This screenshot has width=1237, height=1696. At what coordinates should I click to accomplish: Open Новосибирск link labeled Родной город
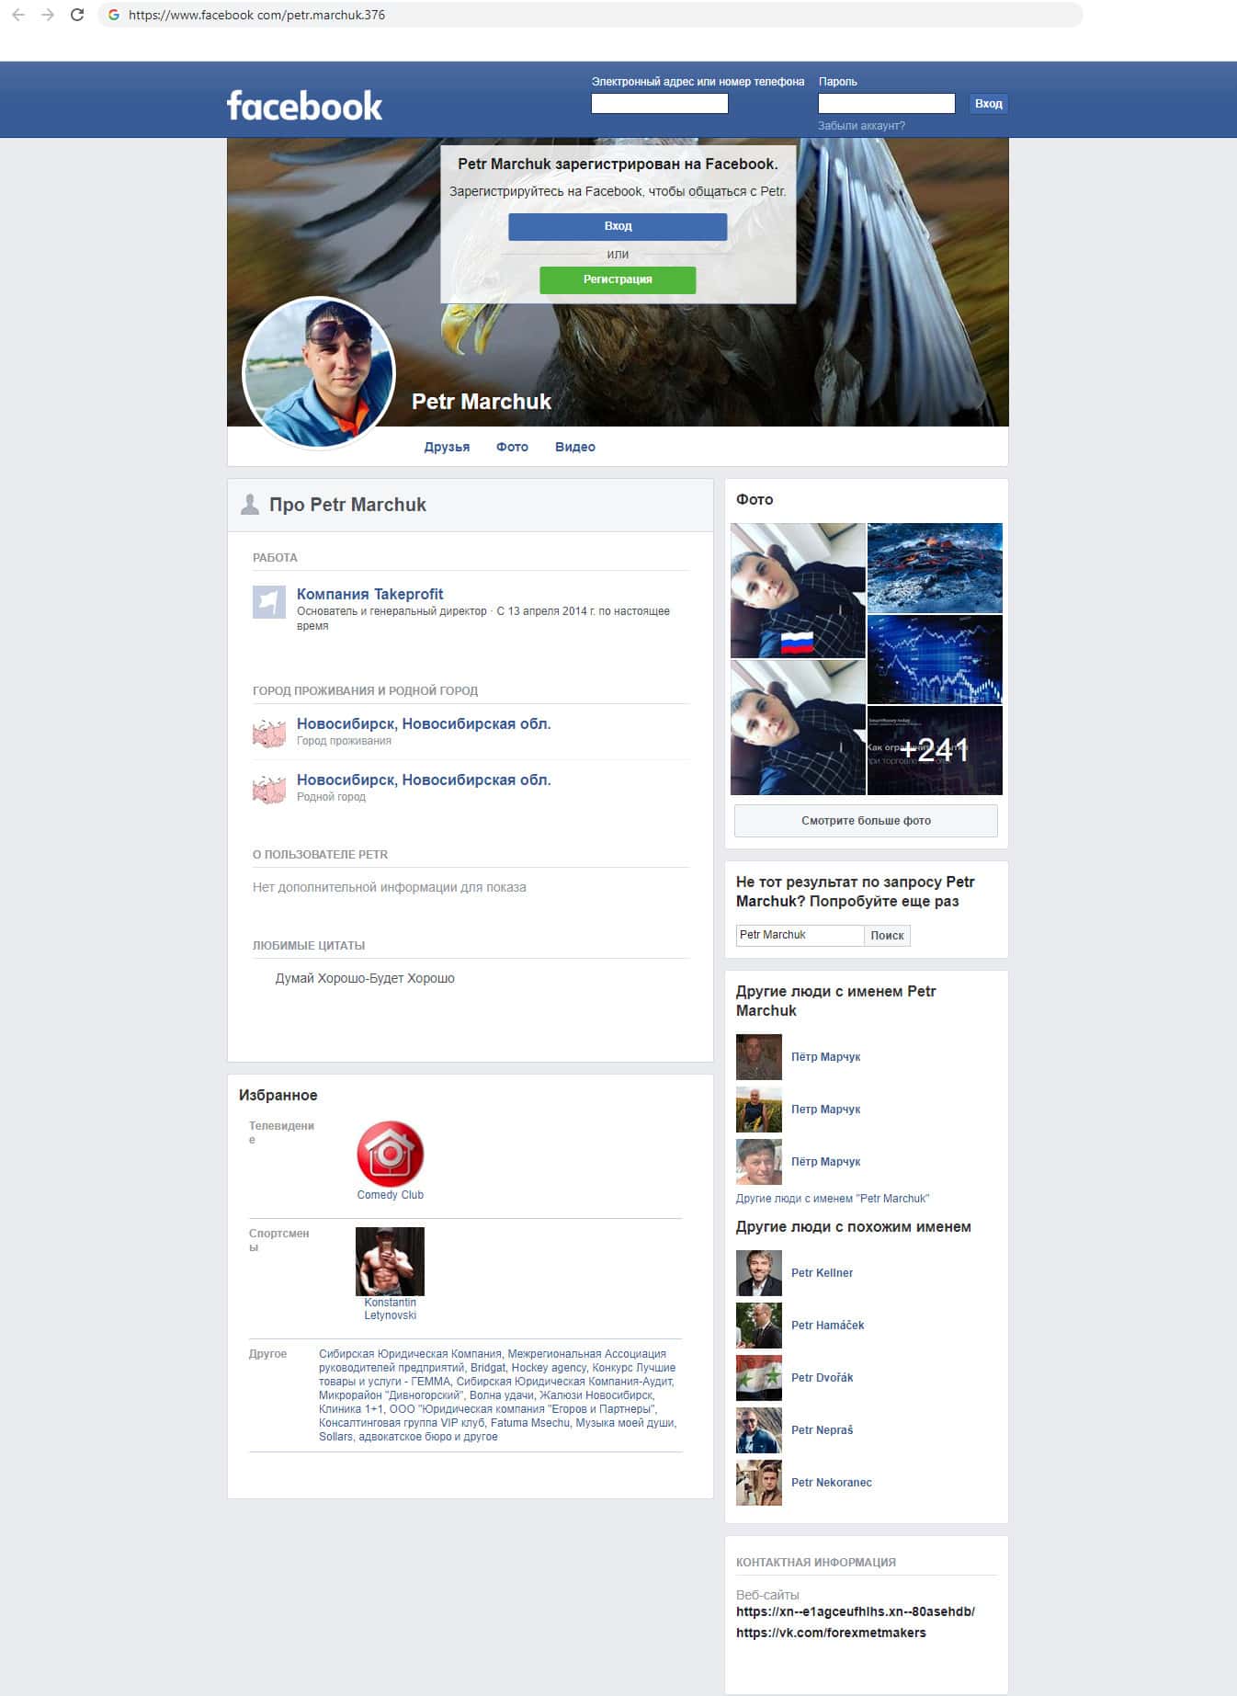point(424,780)
